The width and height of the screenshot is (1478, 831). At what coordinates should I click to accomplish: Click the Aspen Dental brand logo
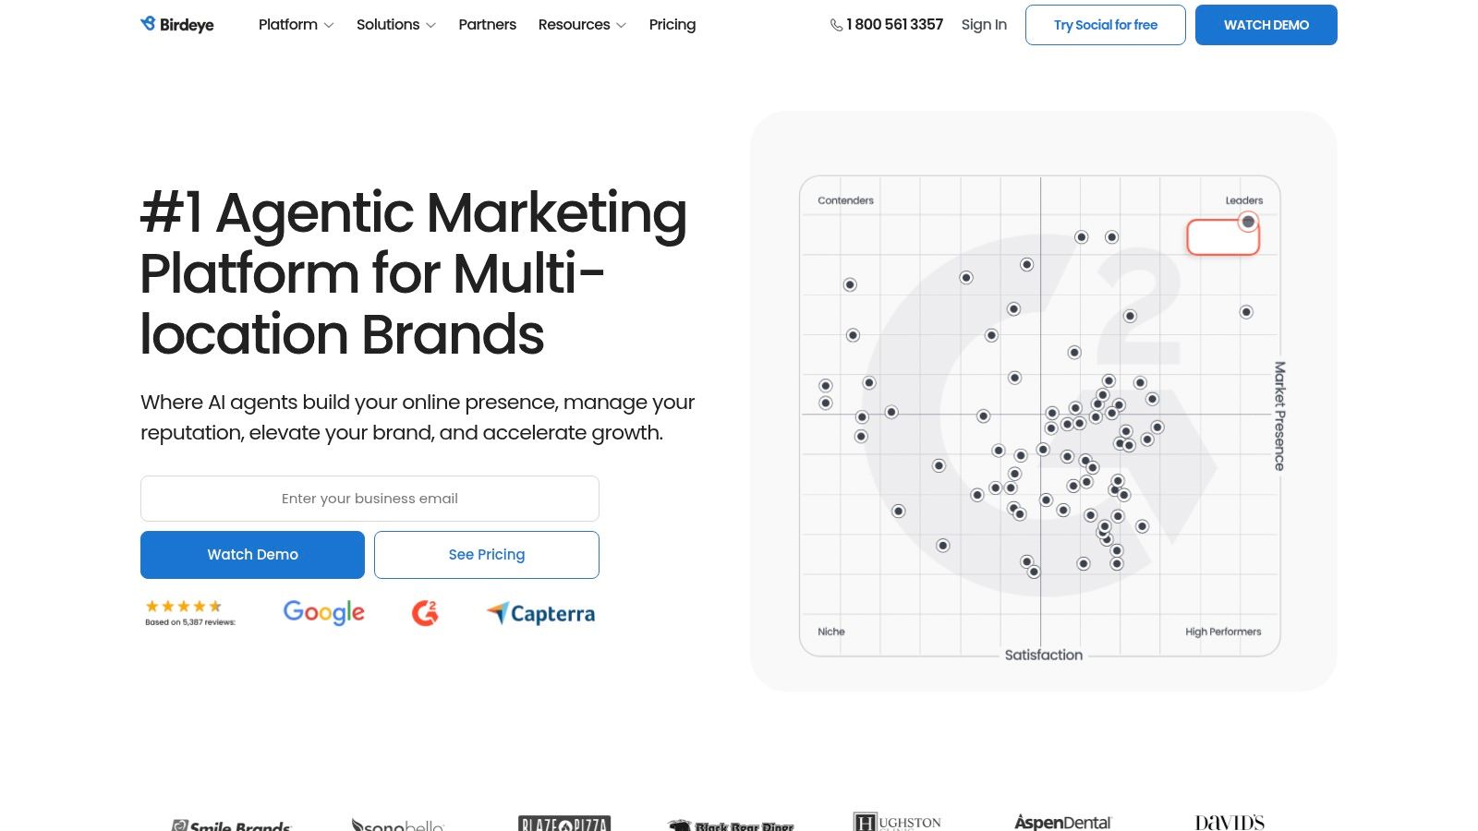(x=1062, y=822)
